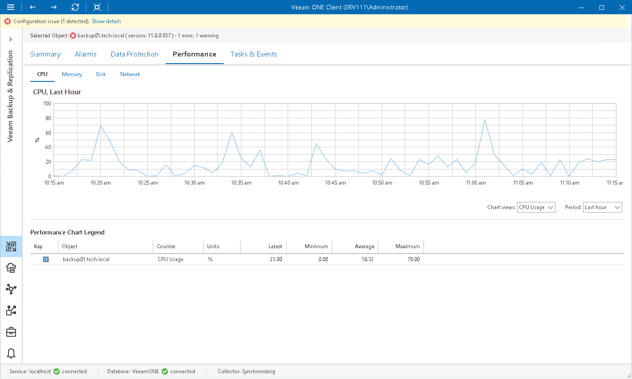
Task: Minimize the Veeam ONE Client window
Action: [x=581, y=7]
